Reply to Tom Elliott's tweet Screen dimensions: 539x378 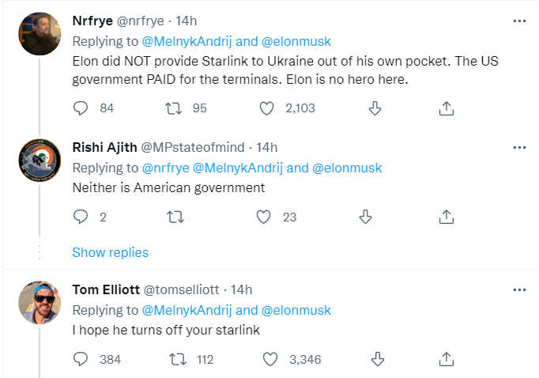(x=81, y=359)
